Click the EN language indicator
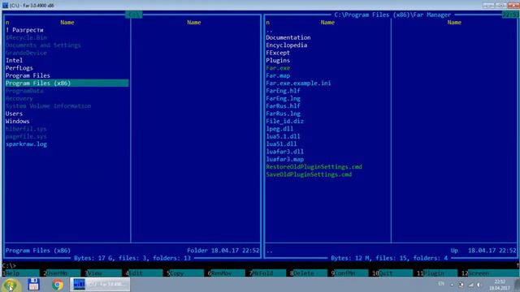The width and height of the screenshot is (520, 292). point(441,284)
